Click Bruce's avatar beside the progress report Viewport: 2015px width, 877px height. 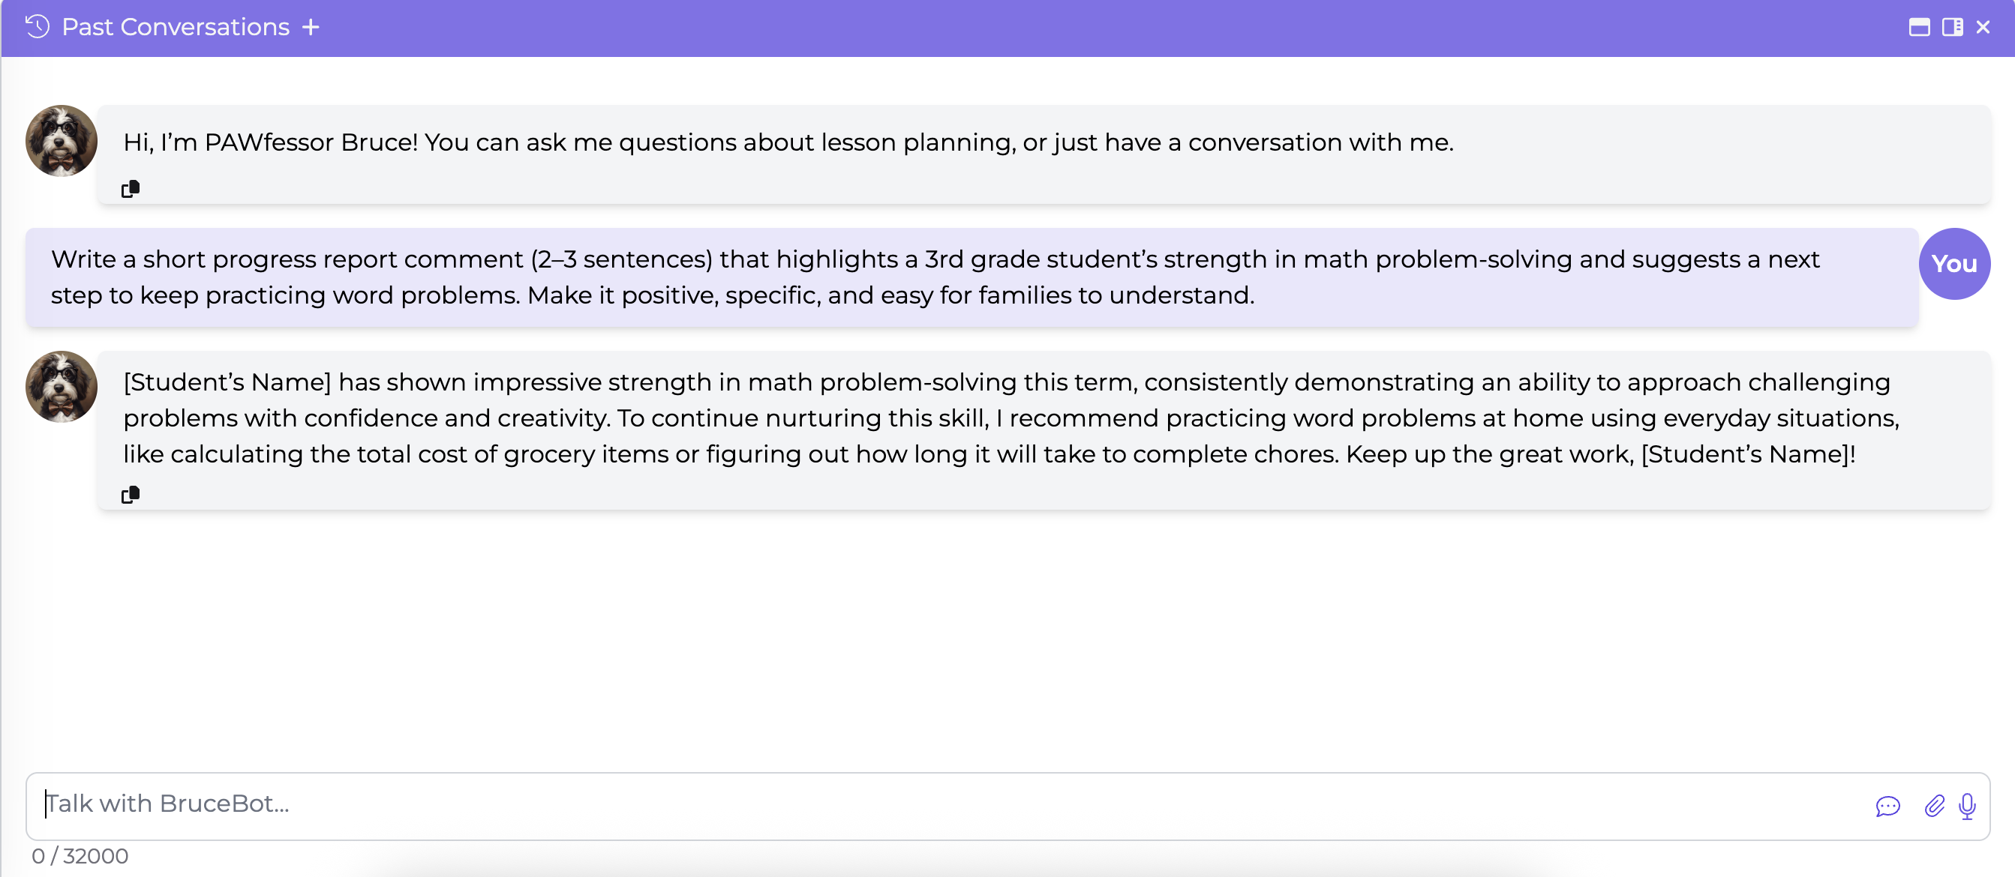[61, 387]
